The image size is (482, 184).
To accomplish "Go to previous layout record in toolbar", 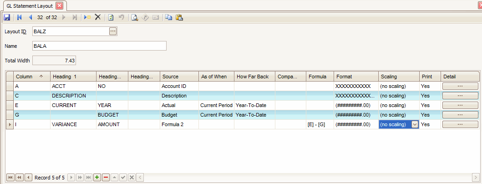I will [30, 17].
